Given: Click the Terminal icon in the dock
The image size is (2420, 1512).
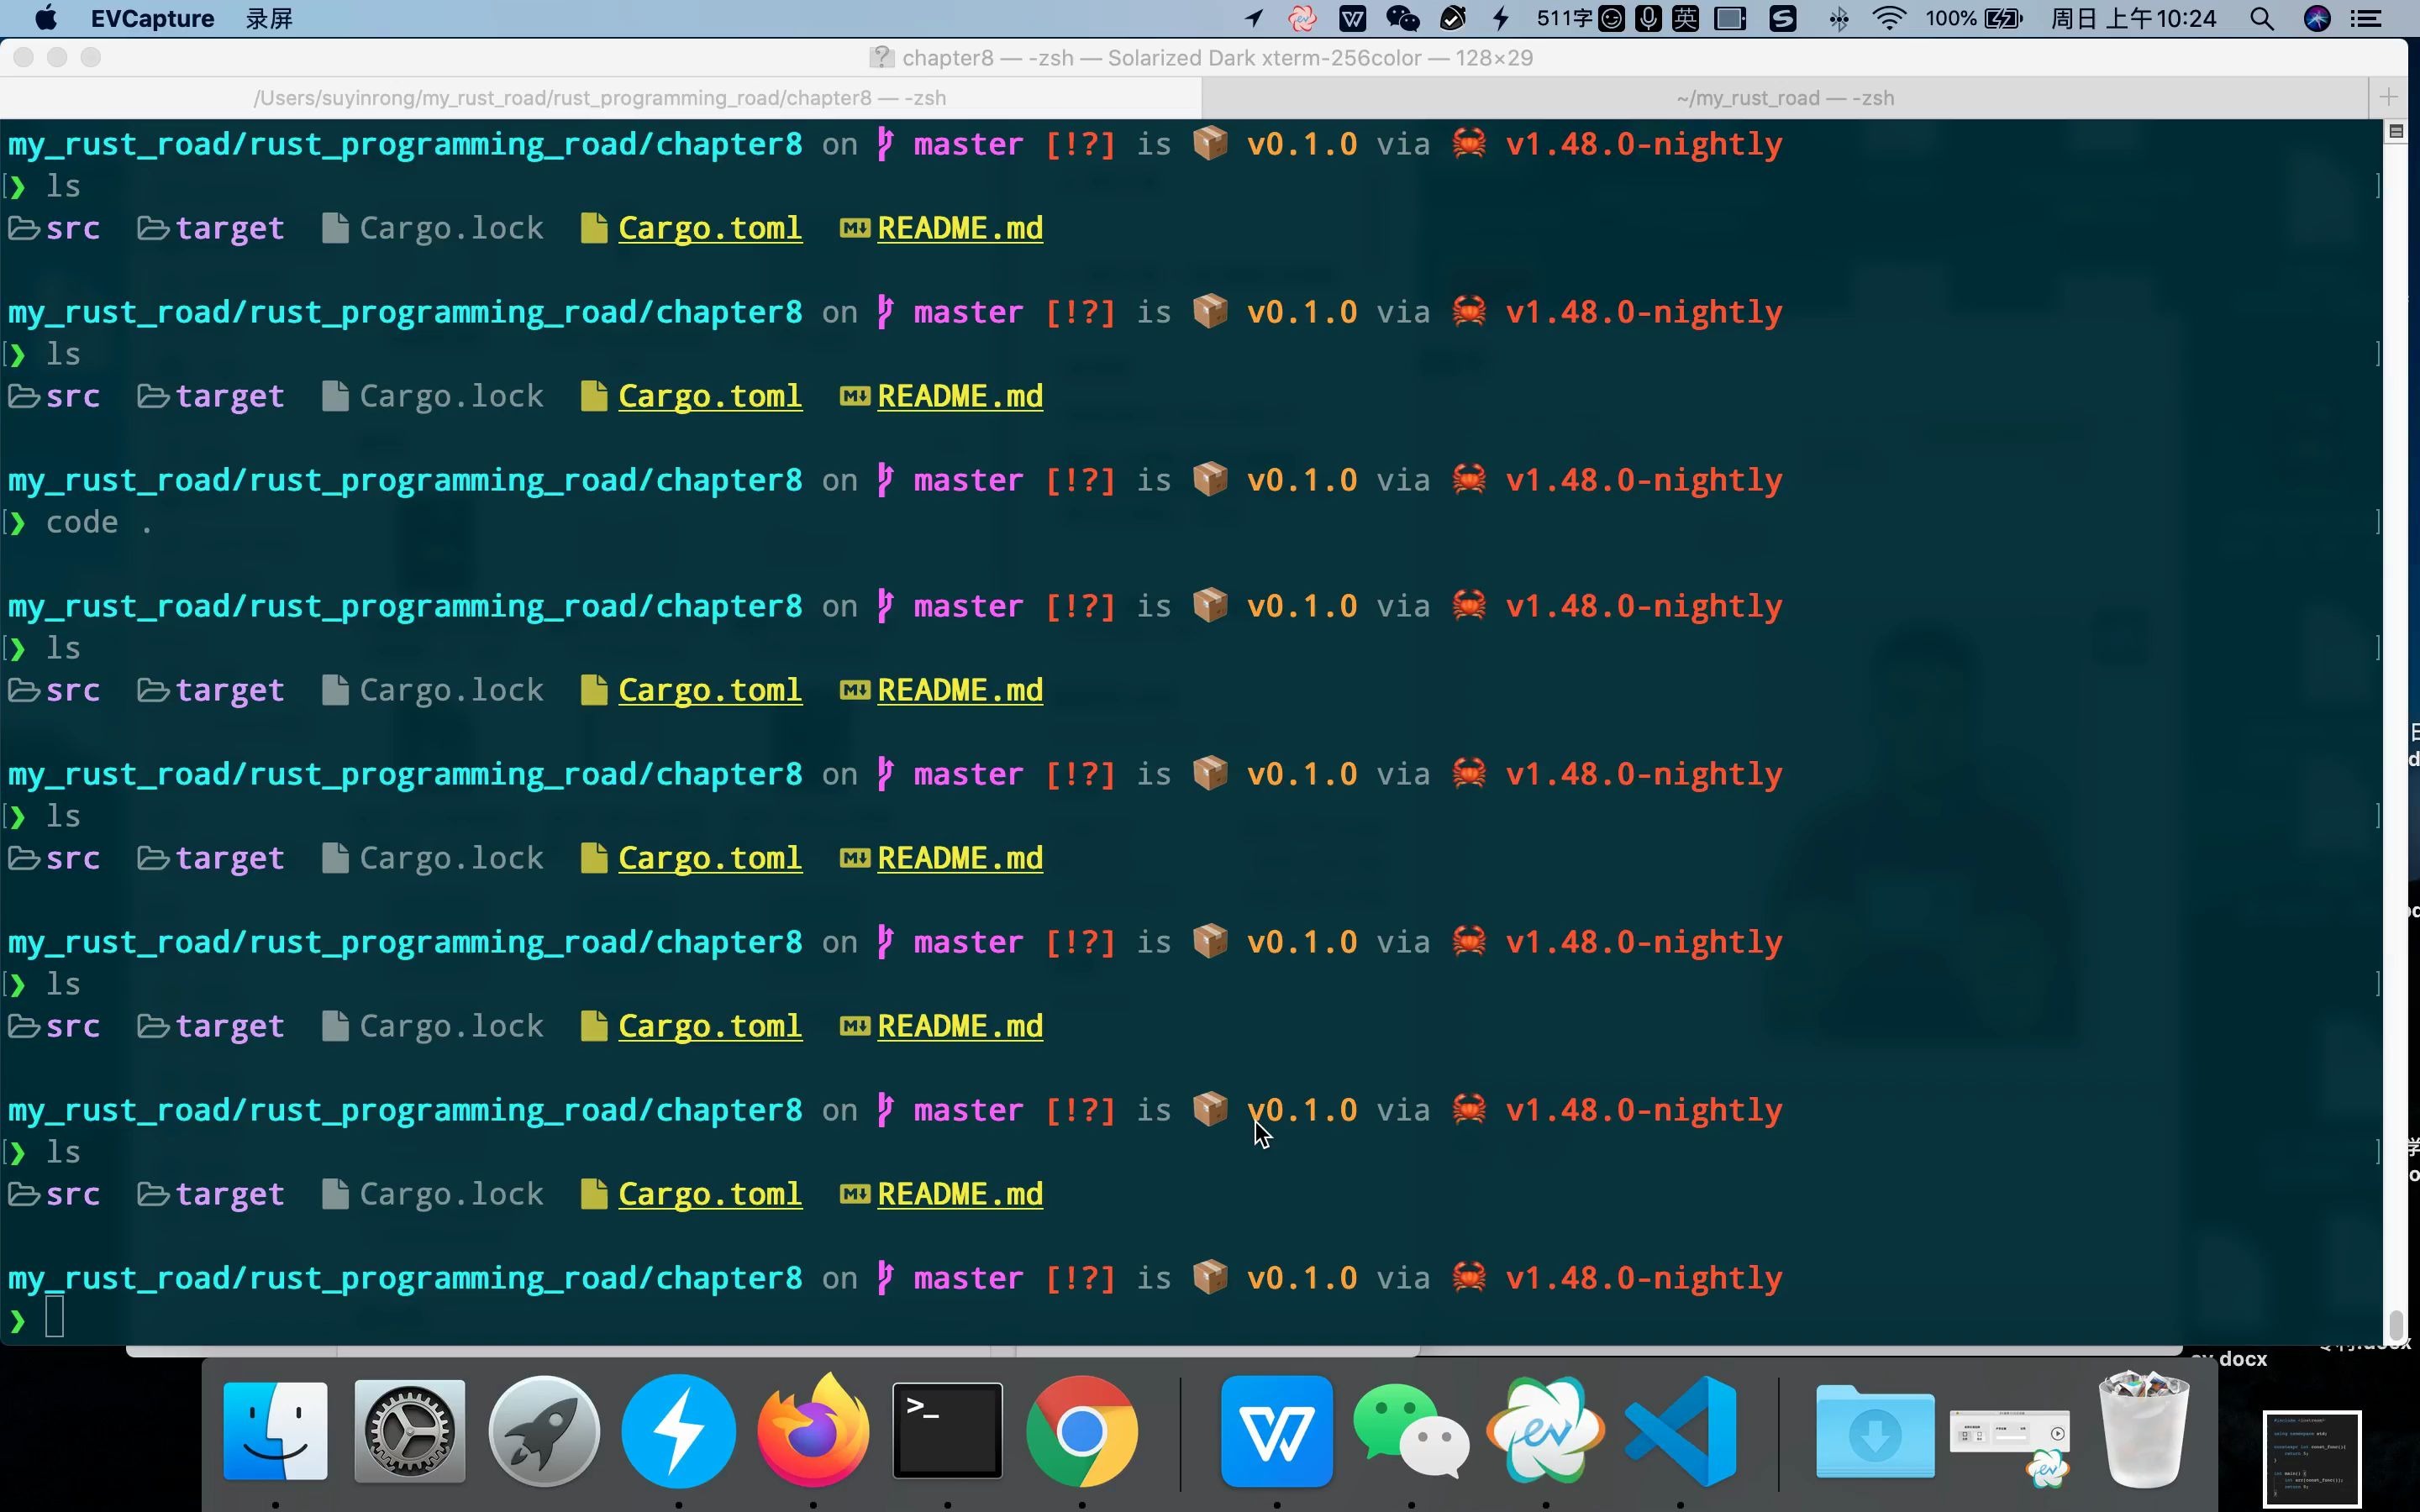Looking at the screenshot, I should (947, 1432).
